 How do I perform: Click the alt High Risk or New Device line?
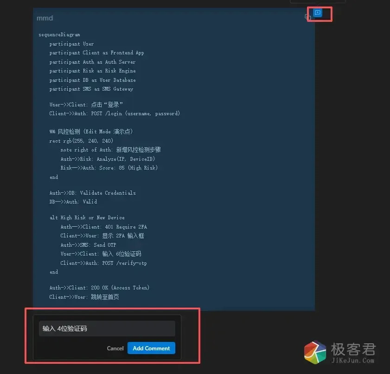tap(87, 217)
